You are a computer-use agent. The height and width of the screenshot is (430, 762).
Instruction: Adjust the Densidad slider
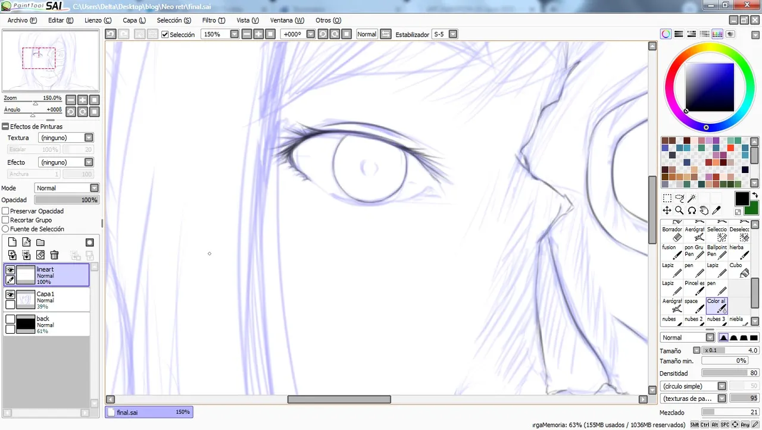pos(730,373)
